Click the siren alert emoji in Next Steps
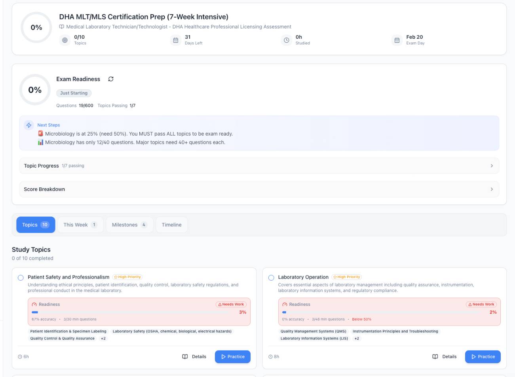Screen dimensions: 515x377 (x=40, y=134)
